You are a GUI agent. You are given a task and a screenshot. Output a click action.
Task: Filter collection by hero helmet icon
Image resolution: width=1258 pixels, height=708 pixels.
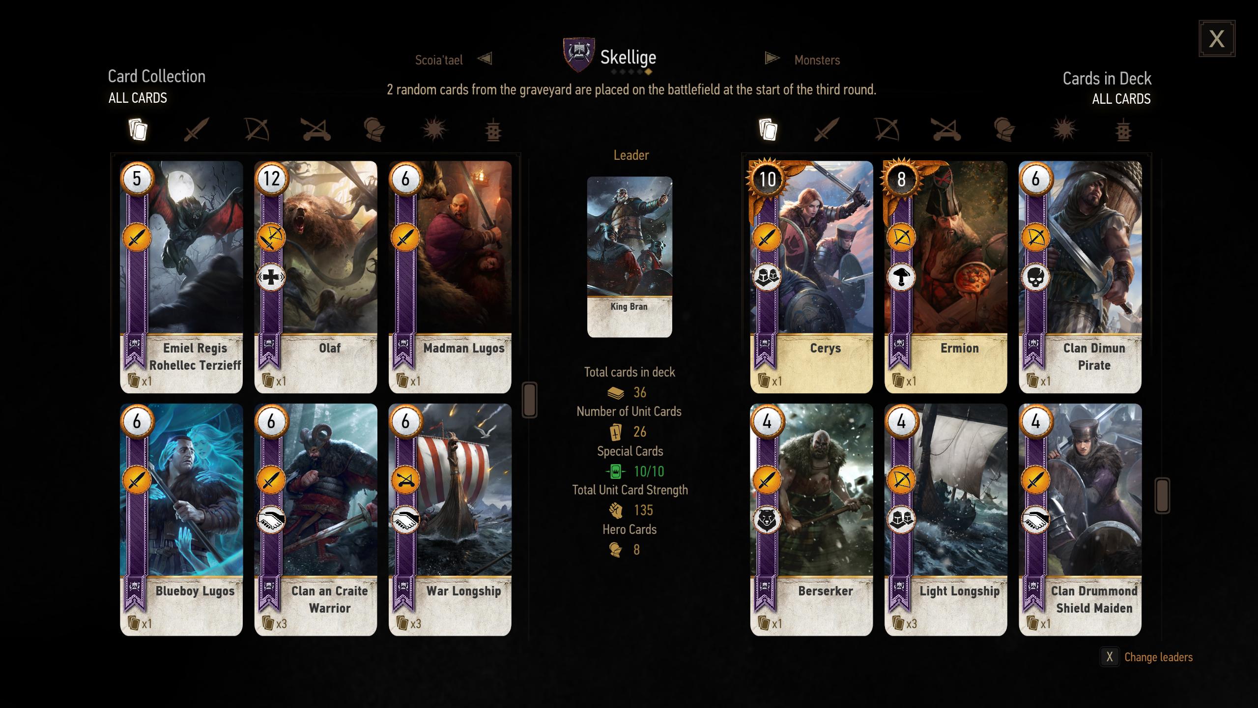[374, 130]
